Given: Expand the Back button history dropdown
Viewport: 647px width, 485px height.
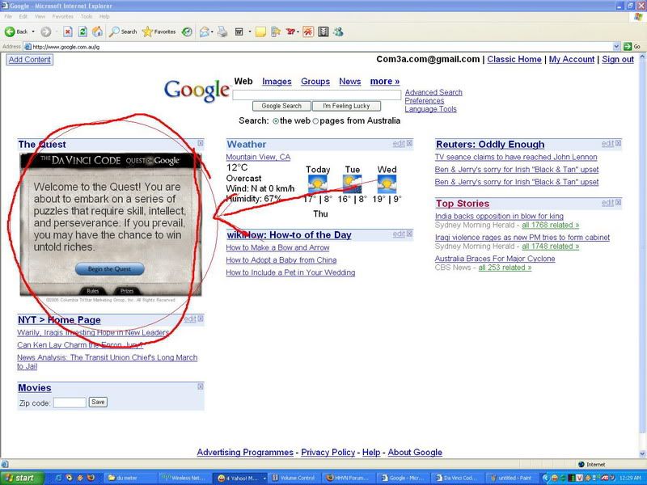Looking at the screenshot, I should (x=33, y=32).
